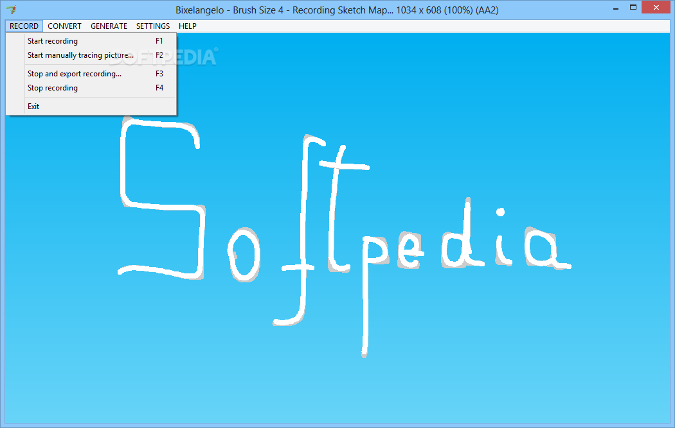Open the SETTINGS menu
The height and width of the screenshot is (428, 675).
[x=153, y=26]
